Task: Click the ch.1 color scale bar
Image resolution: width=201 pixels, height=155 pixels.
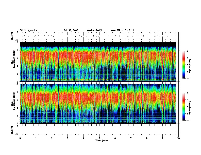Action: tap(183, 65)
